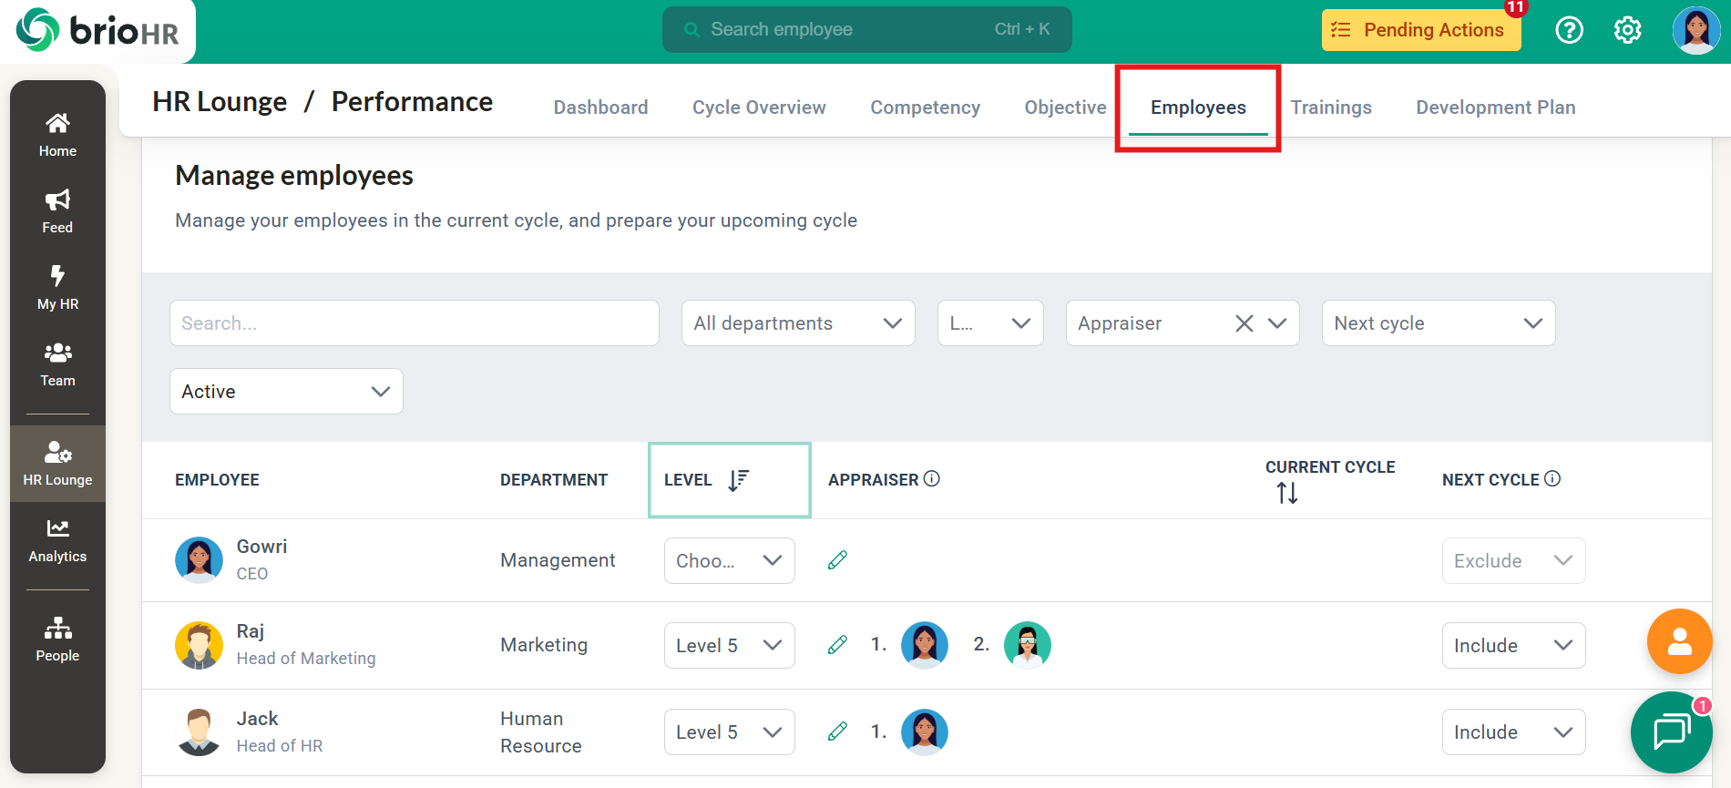This screenshot has height=788, width=1731.
Task: Go to My HR in sidebar
Action: tap(57, 287)
